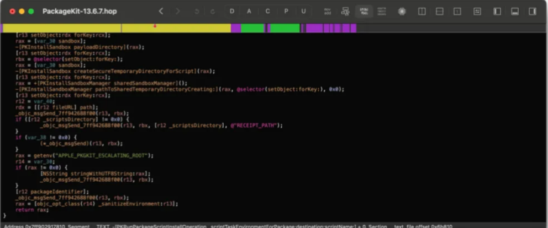Click pathToSharedTemporaryDirectoryCreating: call
This screenshot has height=228, width=548.
[180, 89]
